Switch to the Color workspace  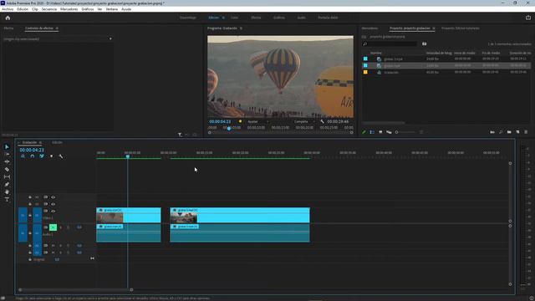[234, 18]
